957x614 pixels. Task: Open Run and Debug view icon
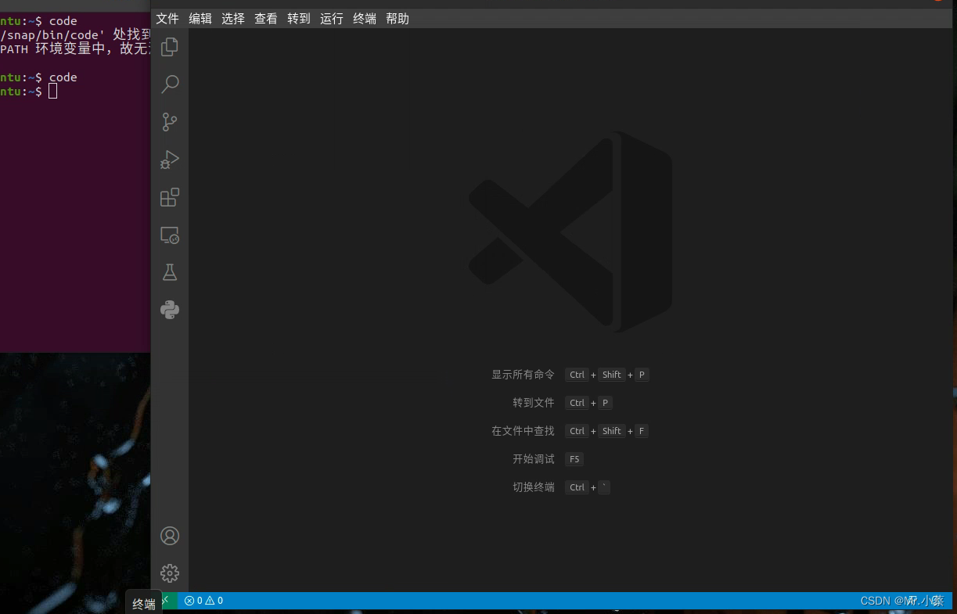tap(170, 160)
